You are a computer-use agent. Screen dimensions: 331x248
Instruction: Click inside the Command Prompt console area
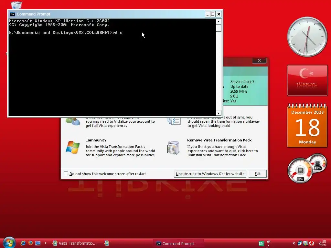(112, 67)
